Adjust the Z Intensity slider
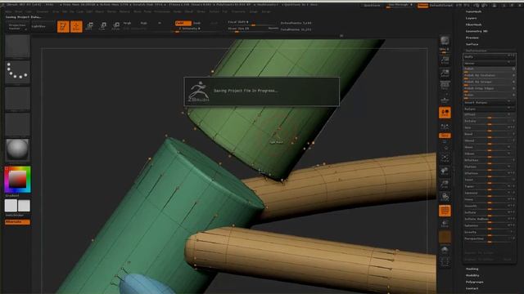This screenshot has height=294, width=524. pyautogui.click(x=190, y=29)
